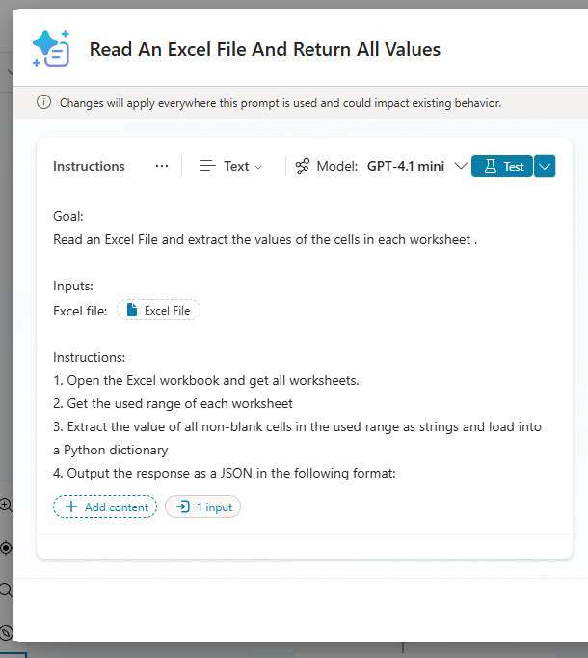Click the Test button

(x=502, y=166)
